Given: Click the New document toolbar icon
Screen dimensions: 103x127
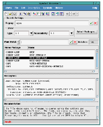Looking at the screenshot, I should click(x=6, y=14).
